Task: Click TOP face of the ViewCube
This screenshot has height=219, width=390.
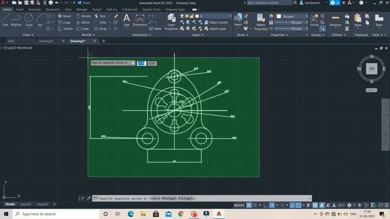Action: pyautogui.click(x=372, y=69)
